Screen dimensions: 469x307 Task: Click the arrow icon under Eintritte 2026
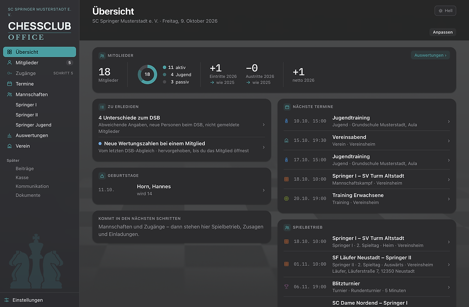212,83
